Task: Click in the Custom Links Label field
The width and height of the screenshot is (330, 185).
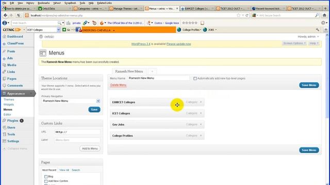Action: coord(77,140)
